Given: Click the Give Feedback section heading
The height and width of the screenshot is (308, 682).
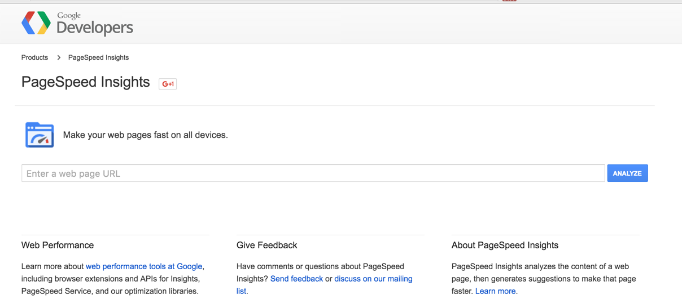Looking at the screenshot, I should click(x=266, y=245).
